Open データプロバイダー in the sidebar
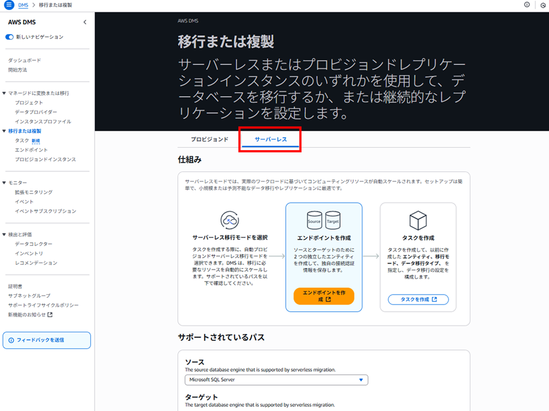 (x=36, y=112)
